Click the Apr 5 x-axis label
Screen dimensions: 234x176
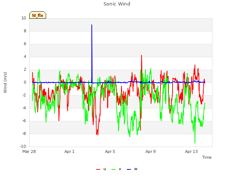[110, 151]
